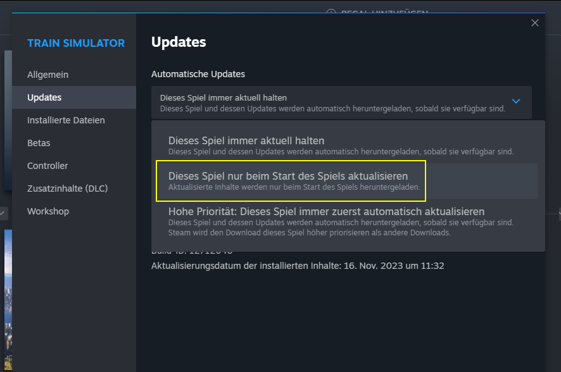561x372 pixels.
Task: Select the Updates sidebar entry
Action: [x=74, y=97]
